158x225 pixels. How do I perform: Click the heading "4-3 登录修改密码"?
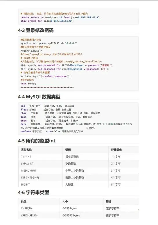click(x=36, y=30)
